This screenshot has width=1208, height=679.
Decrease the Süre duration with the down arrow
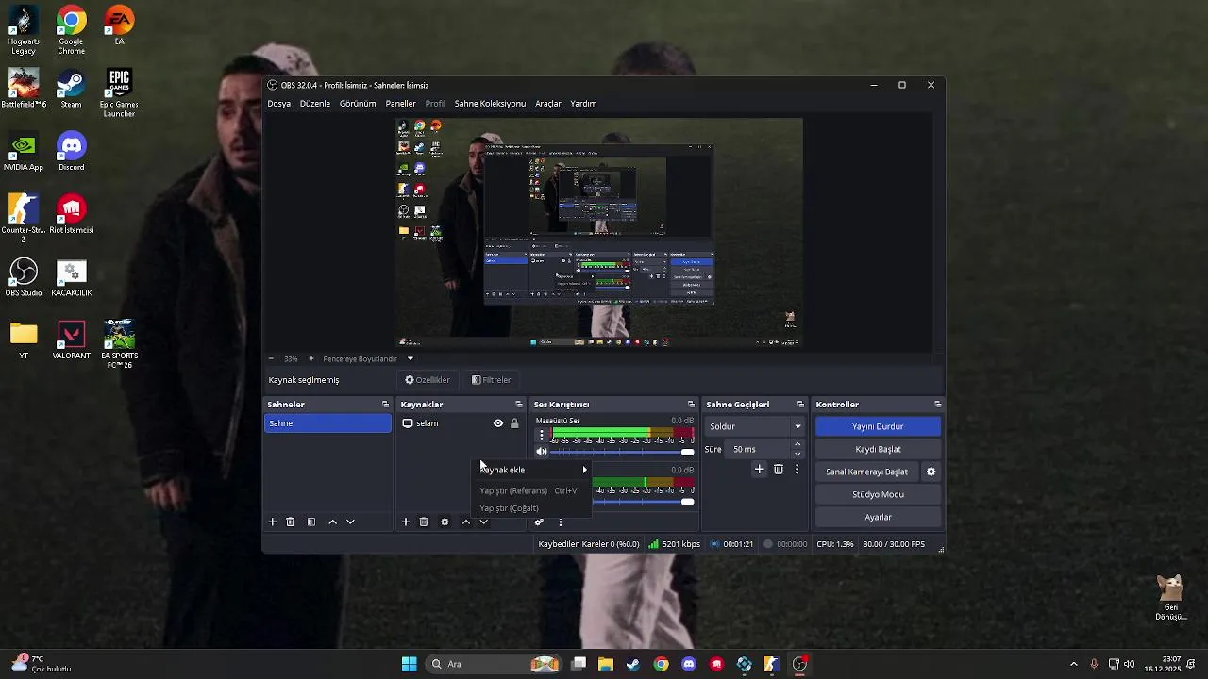click(797, 454)
